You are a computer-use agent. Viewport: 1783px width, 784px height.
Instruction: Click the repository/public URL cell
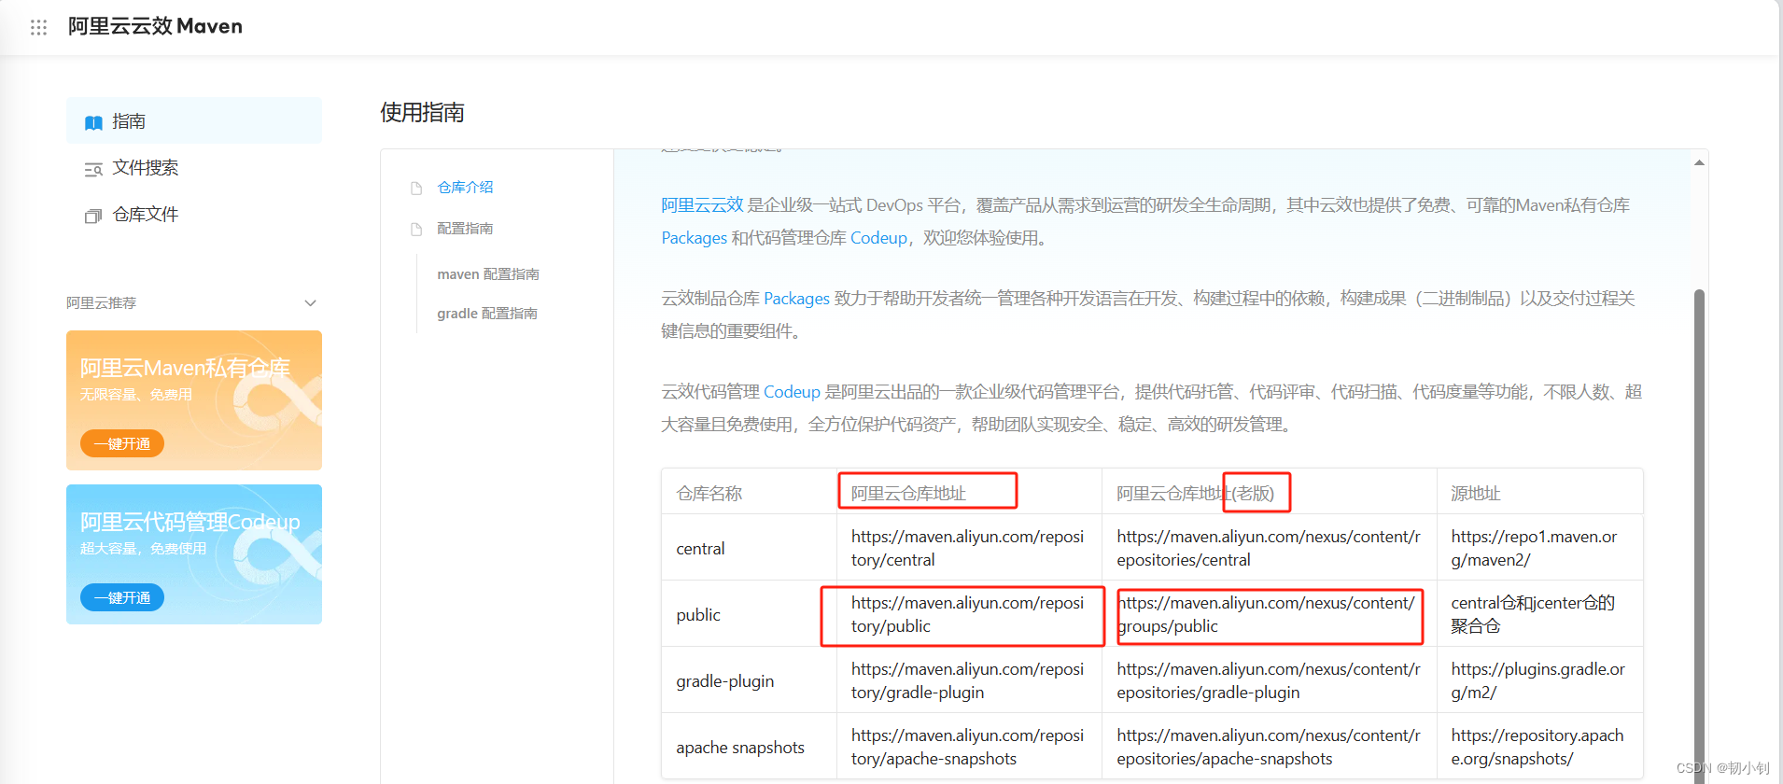(x=967, y=615)
